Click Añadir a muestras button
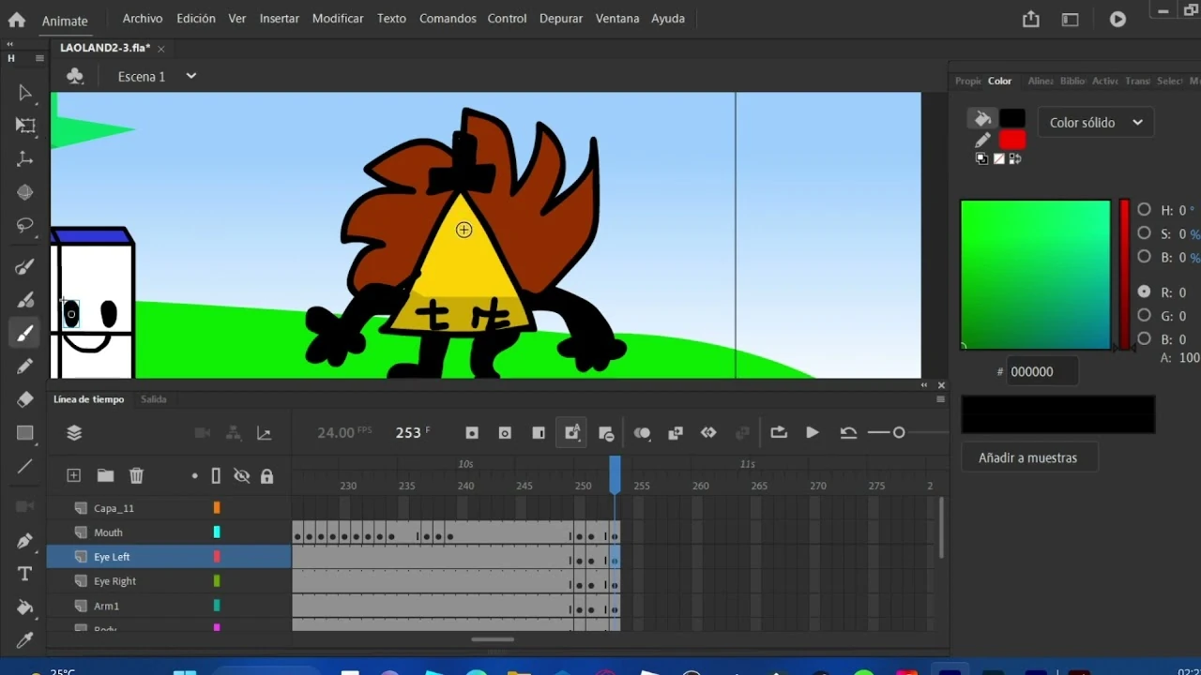Image resolution: width=1201 pixels, height=675 pixels. pyautogui.click(x=1027, y=457)
